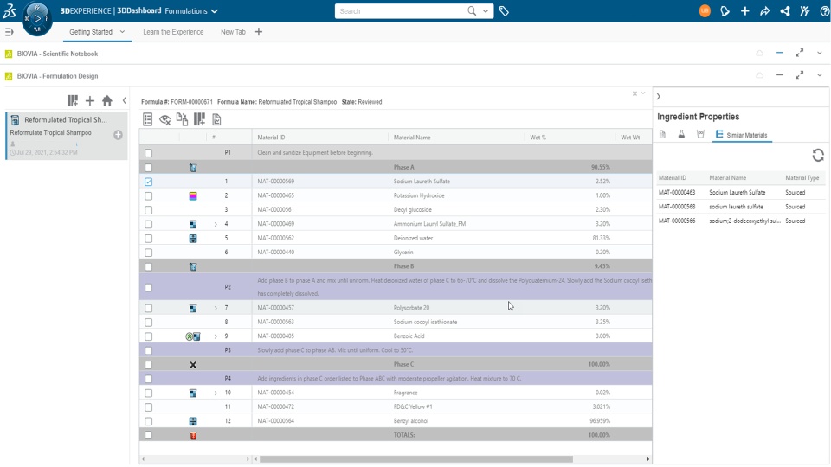The width and height of the screenshot is (831, 467).
Task: Click the search magnifier icon
Action: 471,11
